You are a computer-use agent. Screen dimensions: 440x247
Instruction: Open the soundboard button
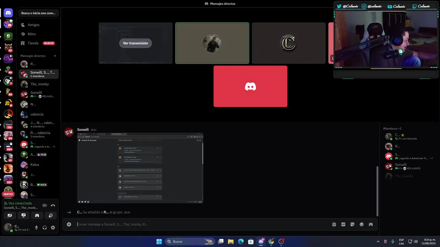pos(51,215)
